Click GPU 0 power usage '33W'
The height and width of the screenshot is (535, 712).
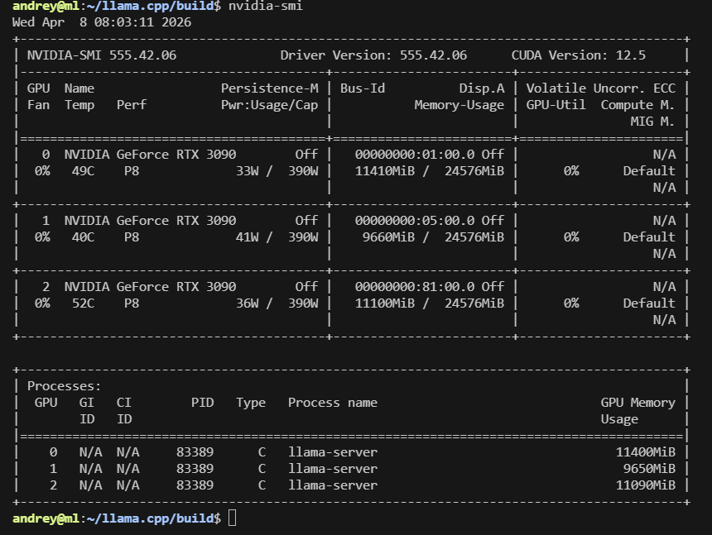247,171
